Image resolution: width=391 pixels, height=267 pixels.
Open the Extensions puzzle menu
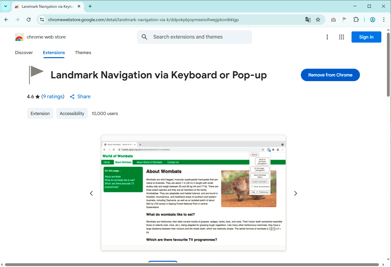[x=356, y=20]
